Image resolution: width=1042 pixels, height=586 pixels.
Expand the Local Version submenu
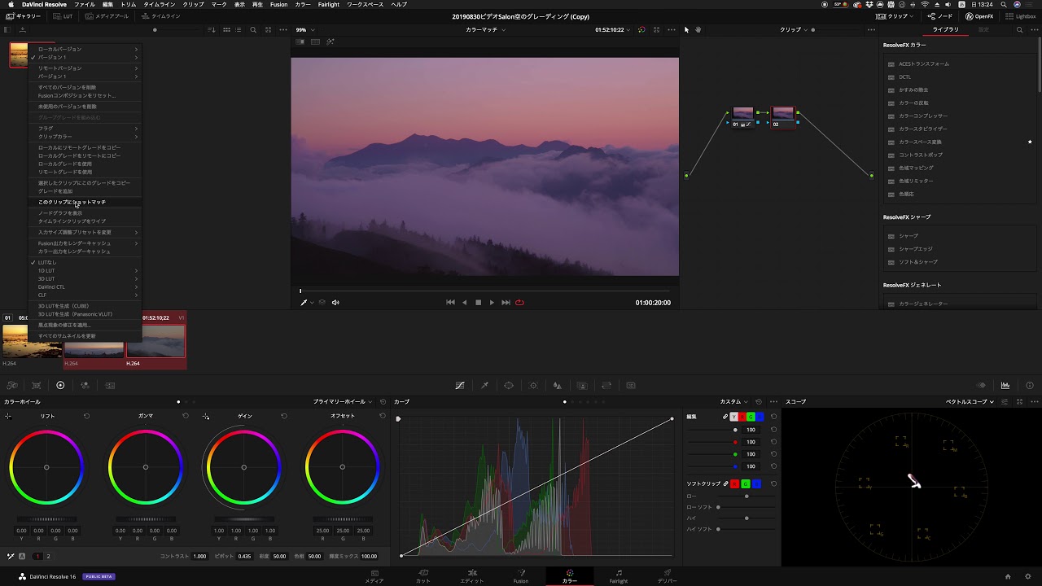[x=85, y=49]
